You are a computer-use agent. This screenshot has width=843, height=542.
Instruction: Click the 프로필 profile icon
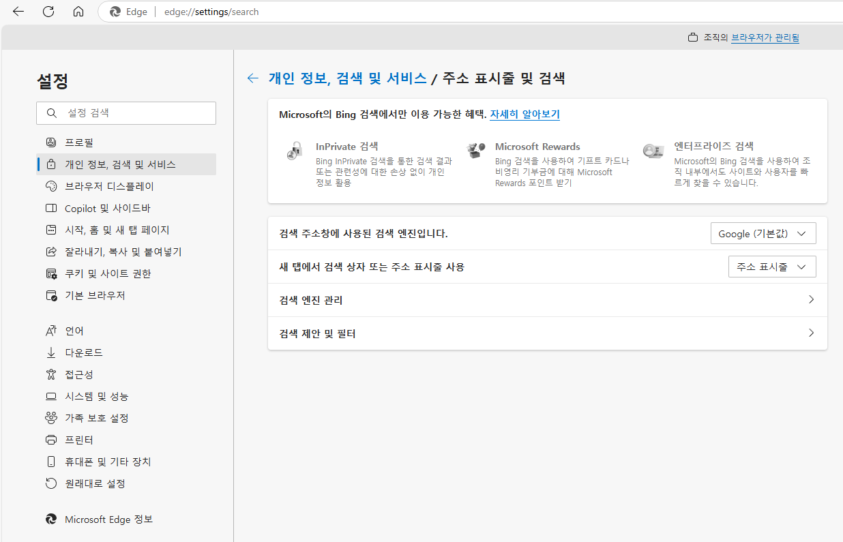click(51, 142)
